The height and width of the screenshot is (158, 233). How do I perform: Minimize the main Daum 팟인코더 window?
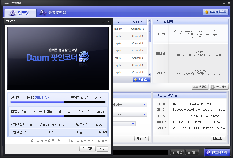coord(223,3)
